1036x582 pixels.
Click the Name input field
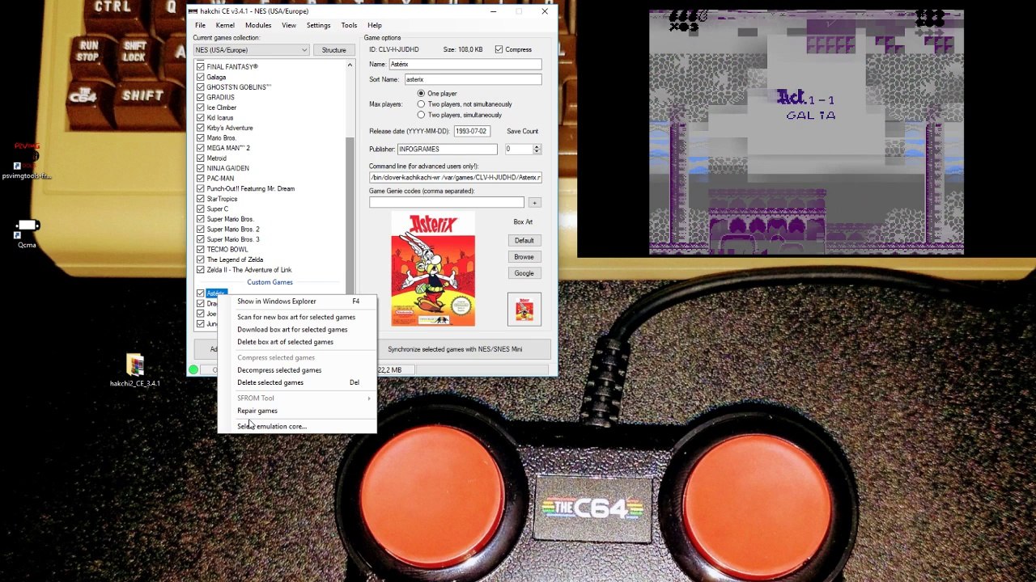coord(465,65)
